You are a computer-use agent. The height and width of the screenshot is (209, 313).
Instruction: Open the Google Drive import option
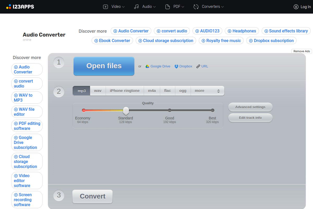click(x=158, y=66)
